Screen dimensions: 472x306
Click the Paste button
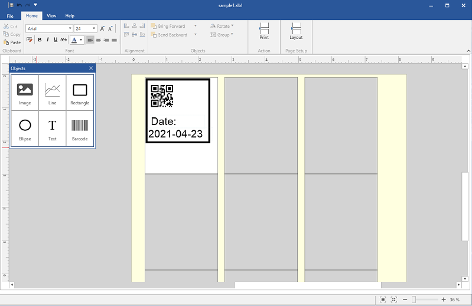12,42
